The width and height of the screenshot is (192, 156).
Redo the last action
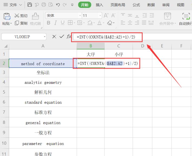(65, 5)
